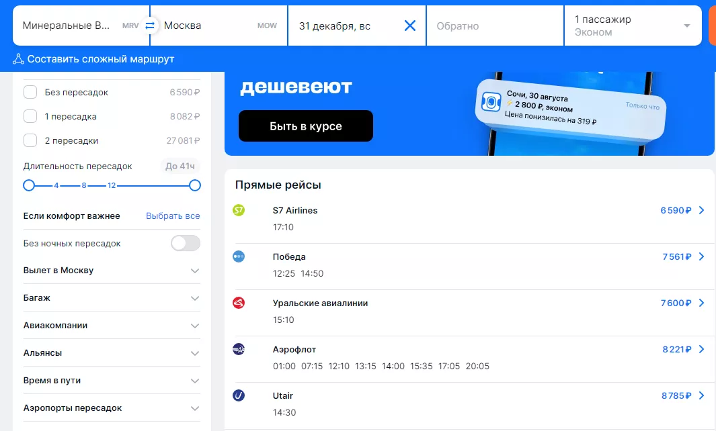The image size is (716, 431).
Task: Click the S7 Airlines logo icon
Action: click(x=238, y=211)
